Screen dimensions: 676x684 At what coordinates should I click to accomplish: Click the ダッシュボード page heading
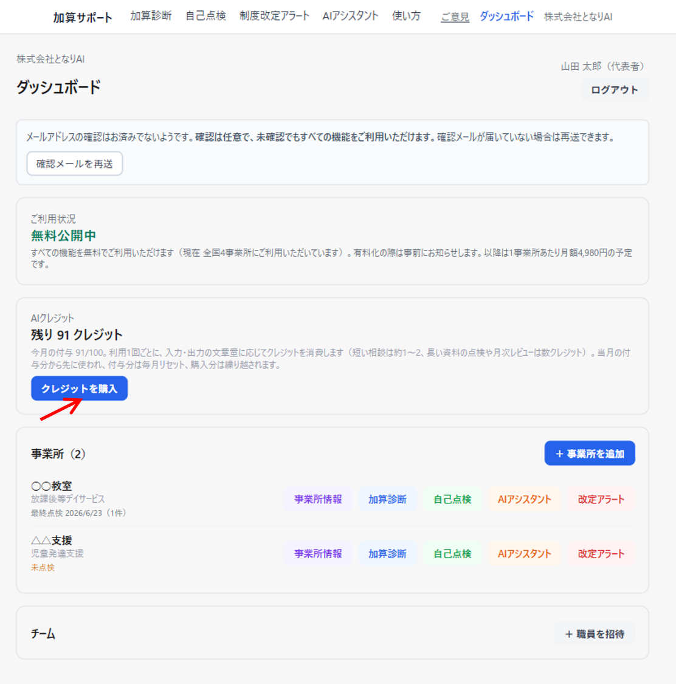coord(59,87)
